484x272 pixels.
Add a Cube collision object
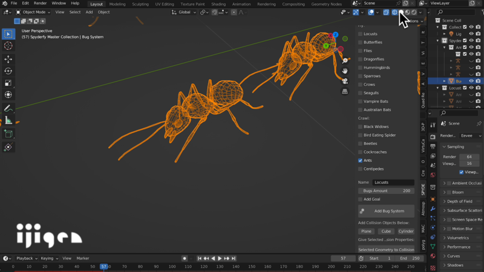[386, 232]
